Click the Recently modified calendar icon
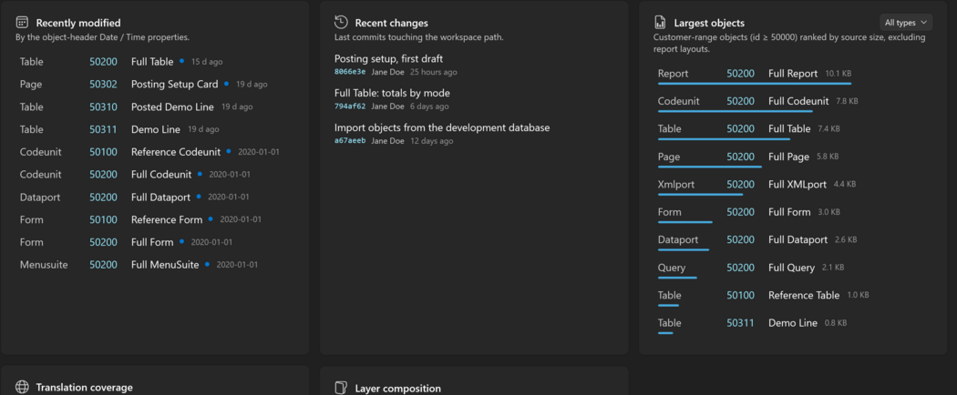 click(22, 23)
